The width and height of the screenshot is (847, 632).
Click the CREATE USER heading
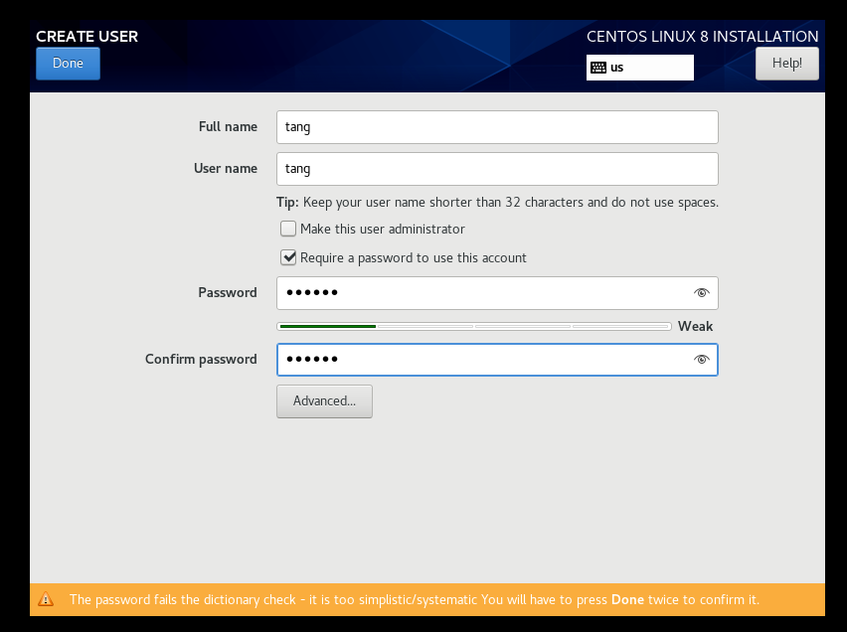pyautogui.click(x=86, y=36)
